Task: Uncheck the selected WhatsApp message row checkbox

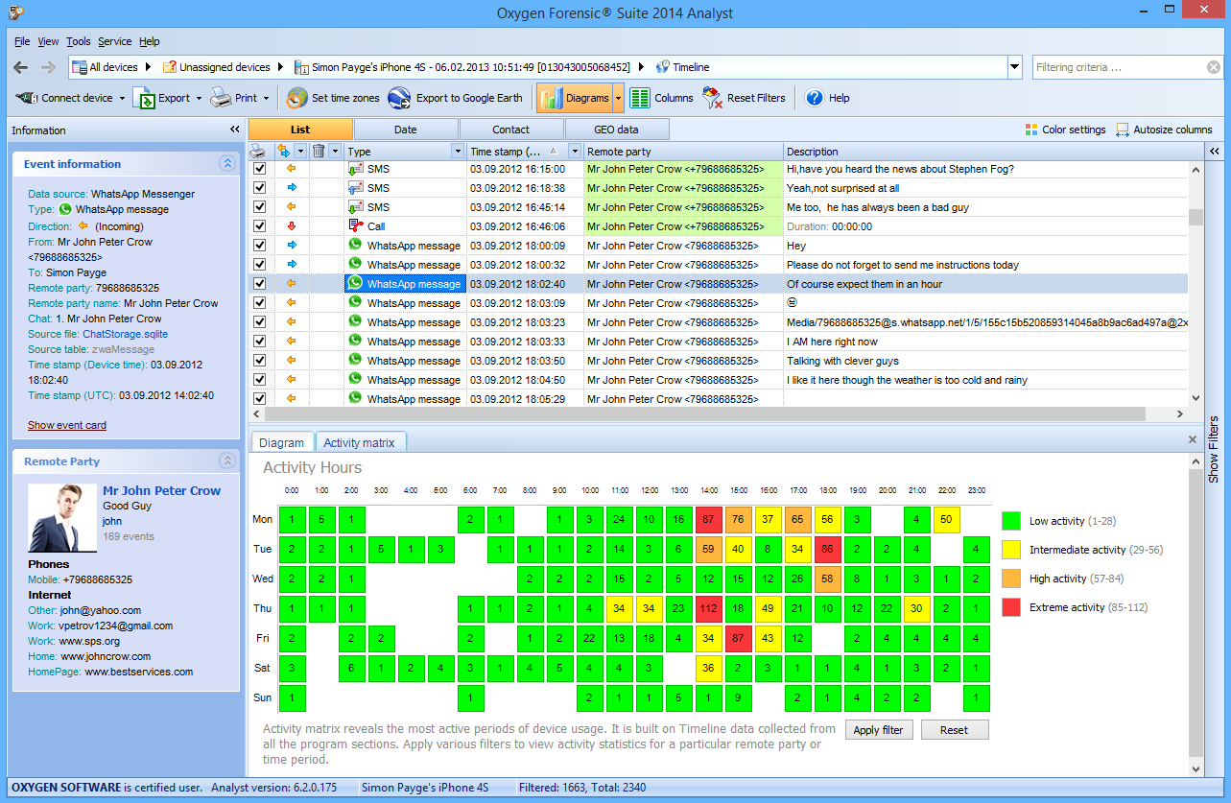Action: (x=259, y=284)
